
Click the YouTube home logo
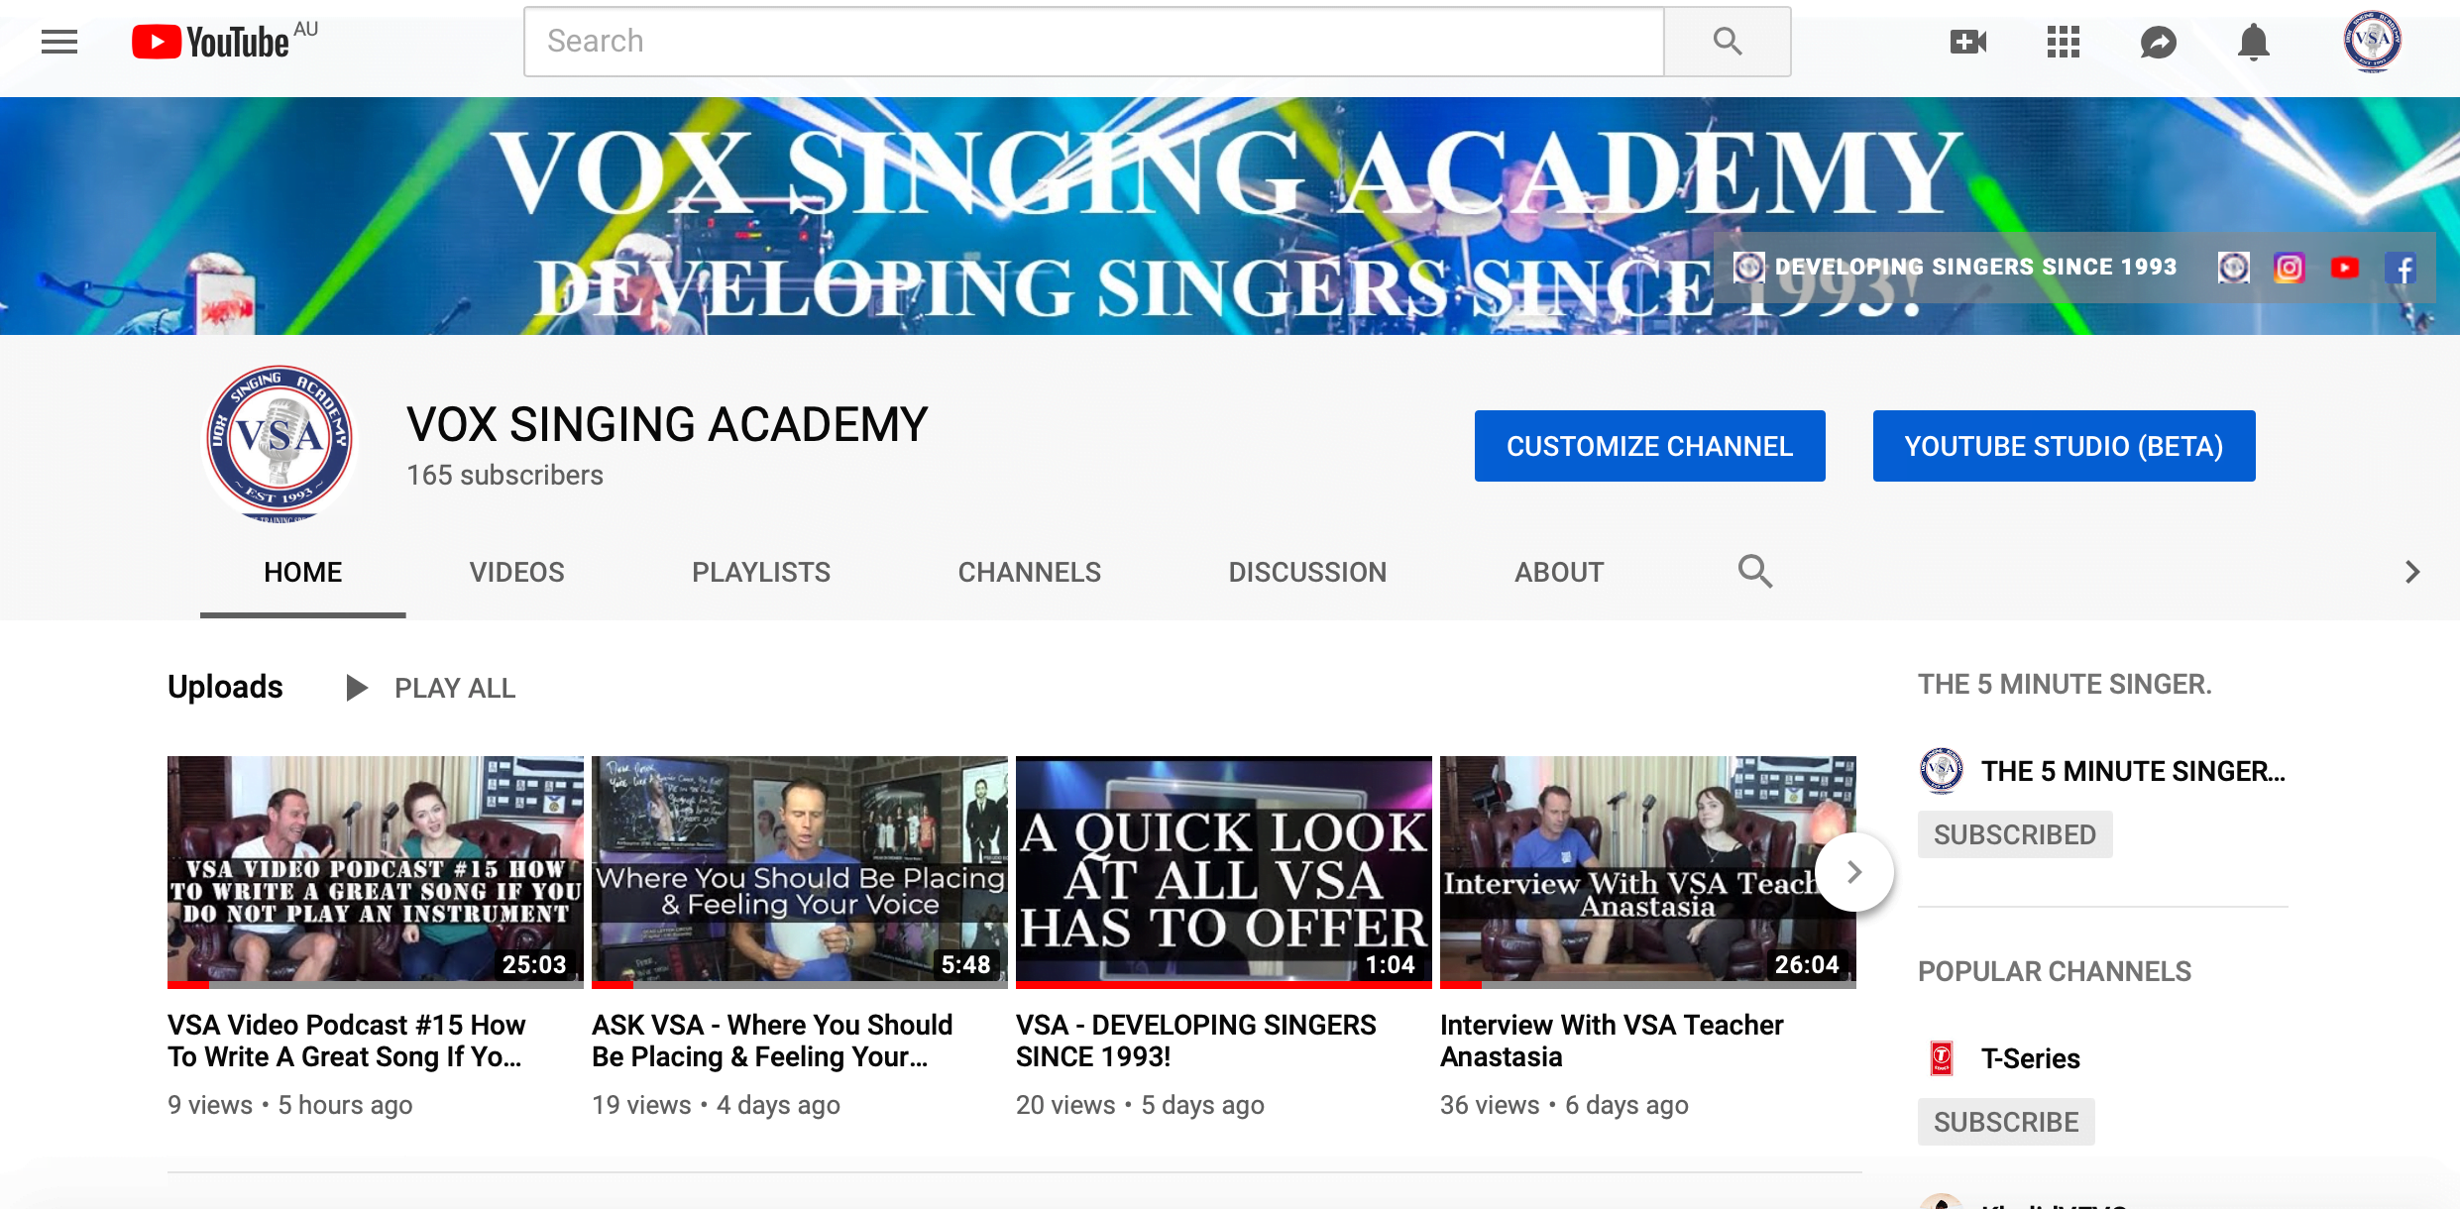(211, 42)
